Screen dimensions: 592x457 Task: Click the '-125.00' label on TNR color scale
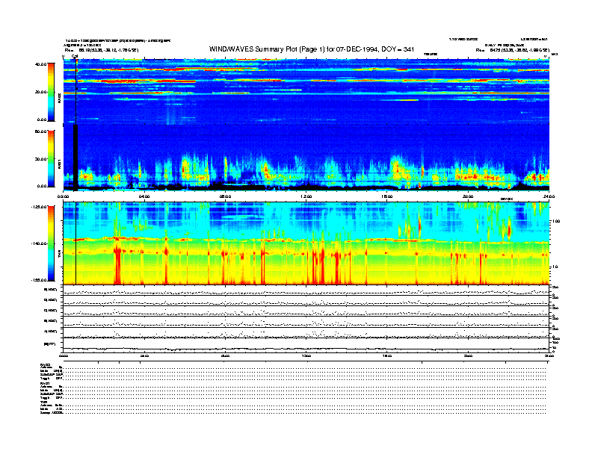point(39,207)
